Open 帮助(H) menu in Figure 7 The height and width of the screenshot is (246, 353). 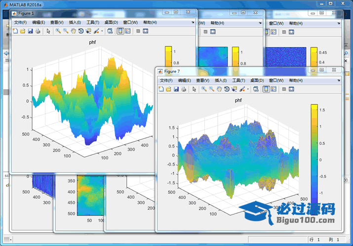point(296,81)
